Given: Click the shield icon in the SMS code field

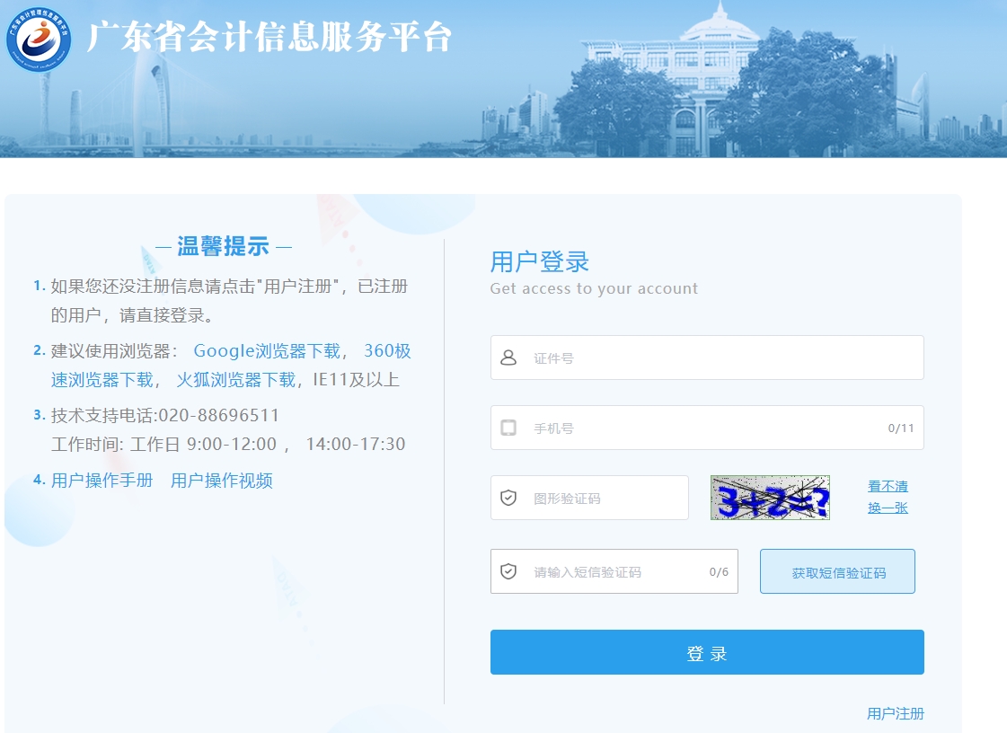Looking at the screenshot, I should click(x=509, y=570).
